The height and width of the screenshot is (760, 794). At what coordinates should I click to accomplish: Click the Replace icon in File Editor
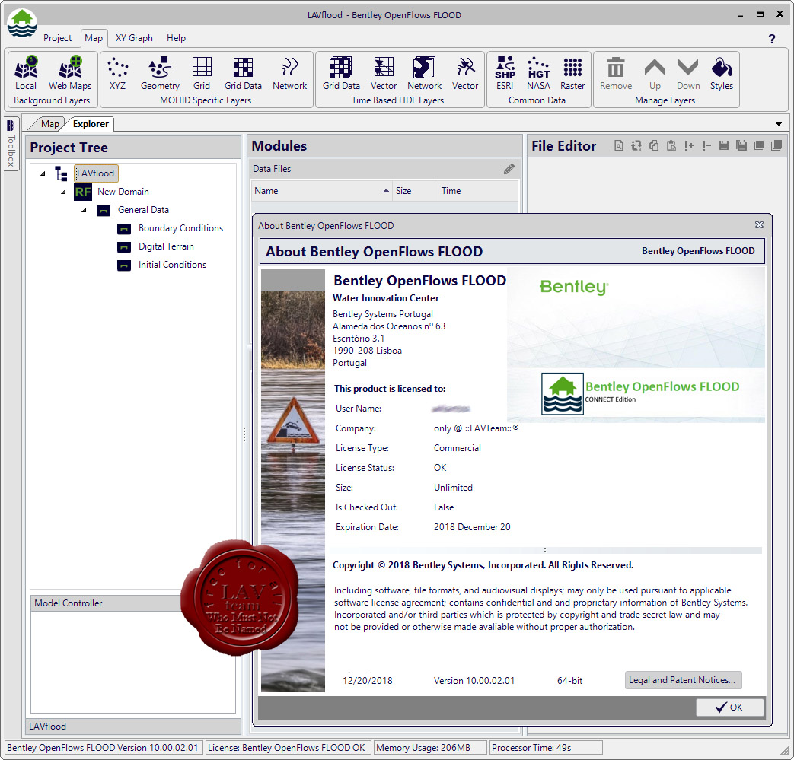(x=636, y=146)
